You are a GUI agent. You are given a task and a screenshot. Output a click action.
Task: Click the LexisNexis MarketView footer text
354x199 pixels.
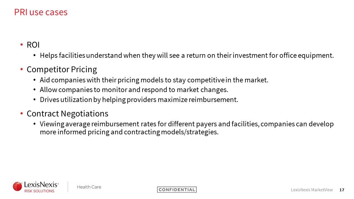pyautogui.click(x=312, y=190)
